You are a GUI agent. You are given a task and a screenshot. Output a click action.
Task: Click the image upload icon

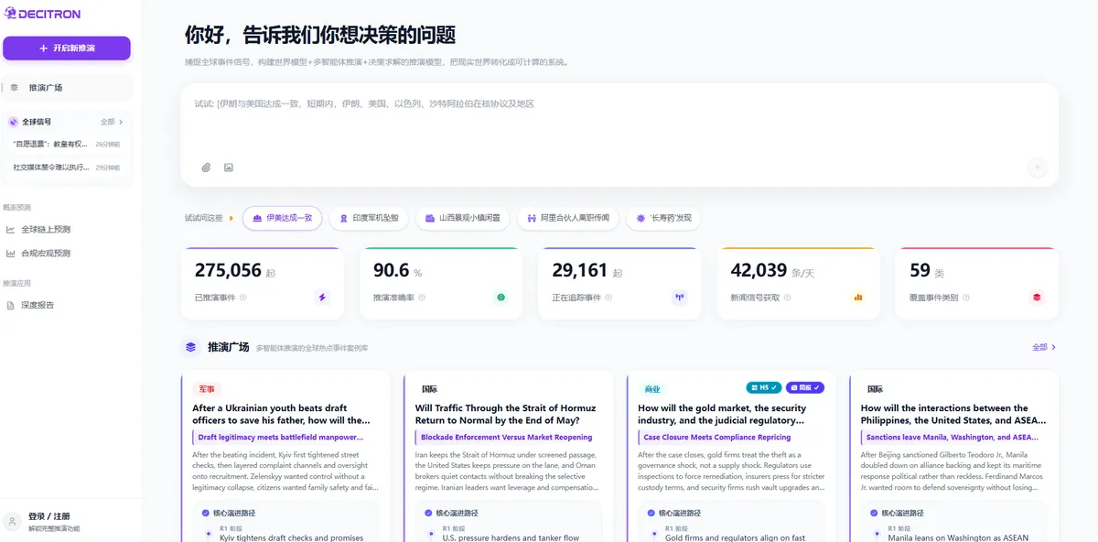[x=229, y=168]
